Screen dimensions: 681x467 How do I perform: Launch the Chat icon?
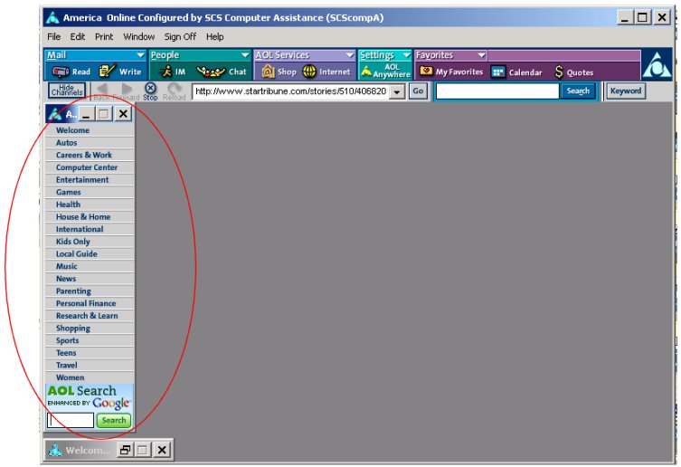coord(211,72)
